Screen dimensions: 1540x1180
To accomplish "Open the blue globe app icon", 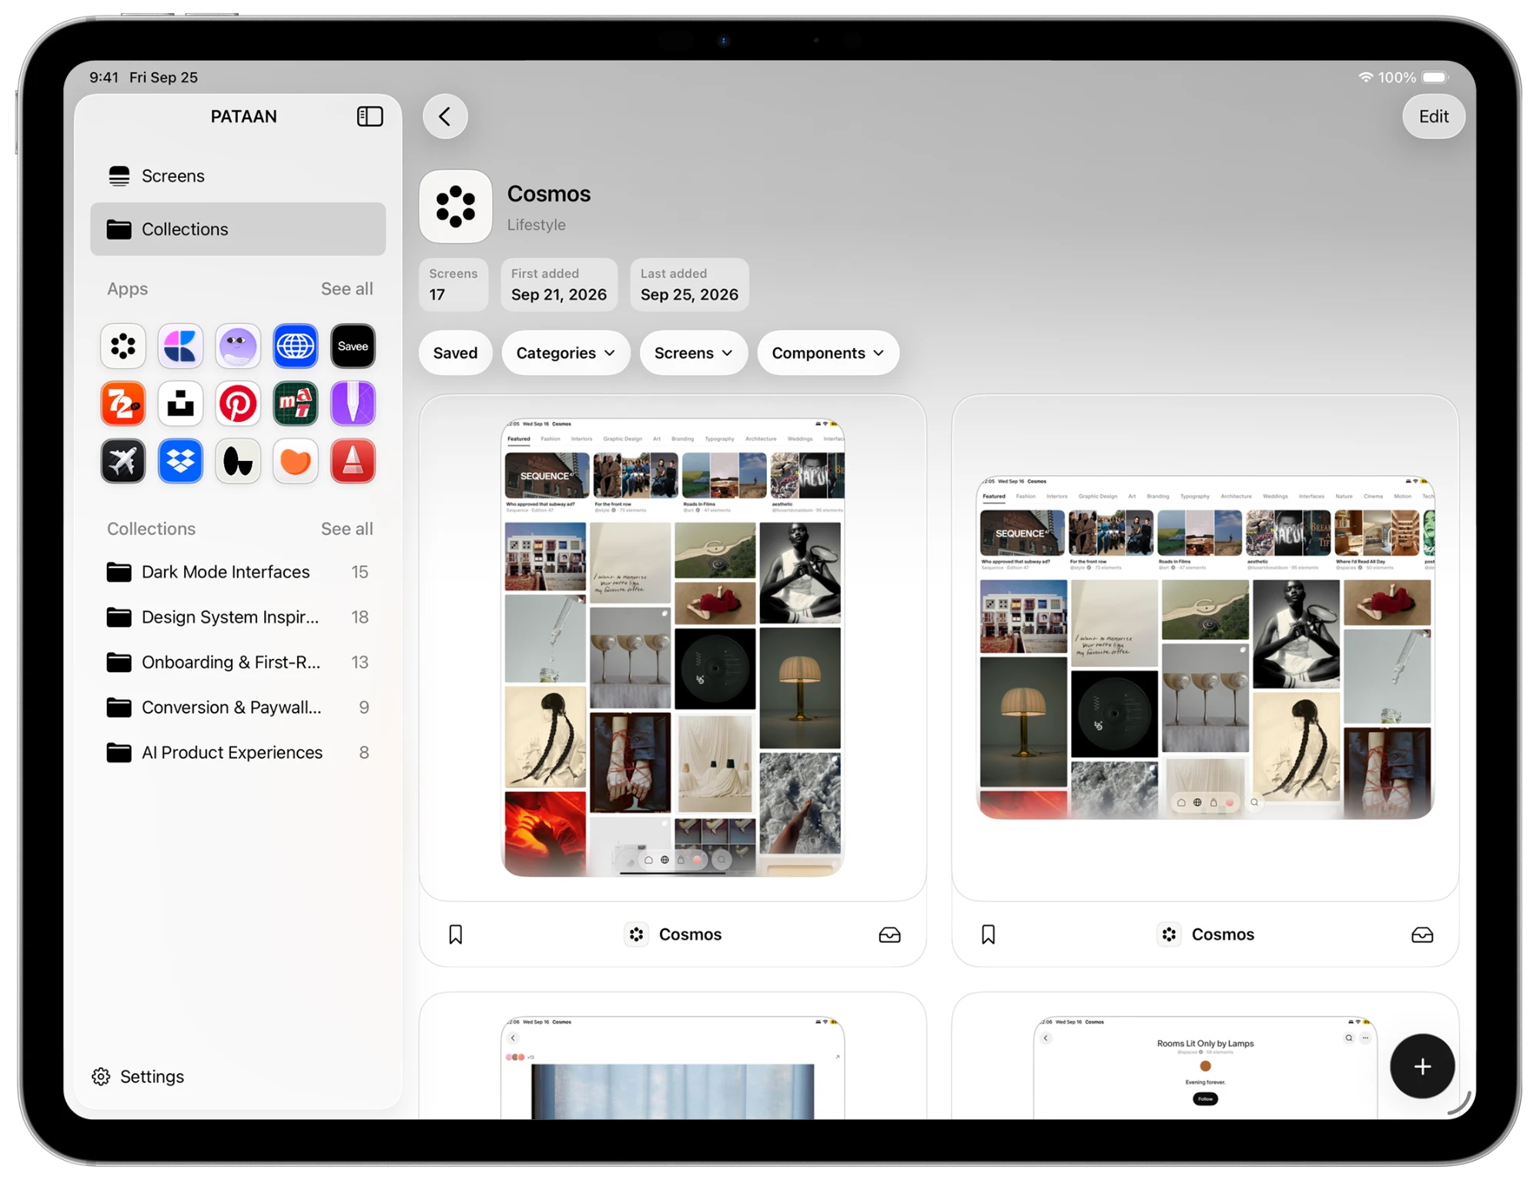I will (296, 346).
